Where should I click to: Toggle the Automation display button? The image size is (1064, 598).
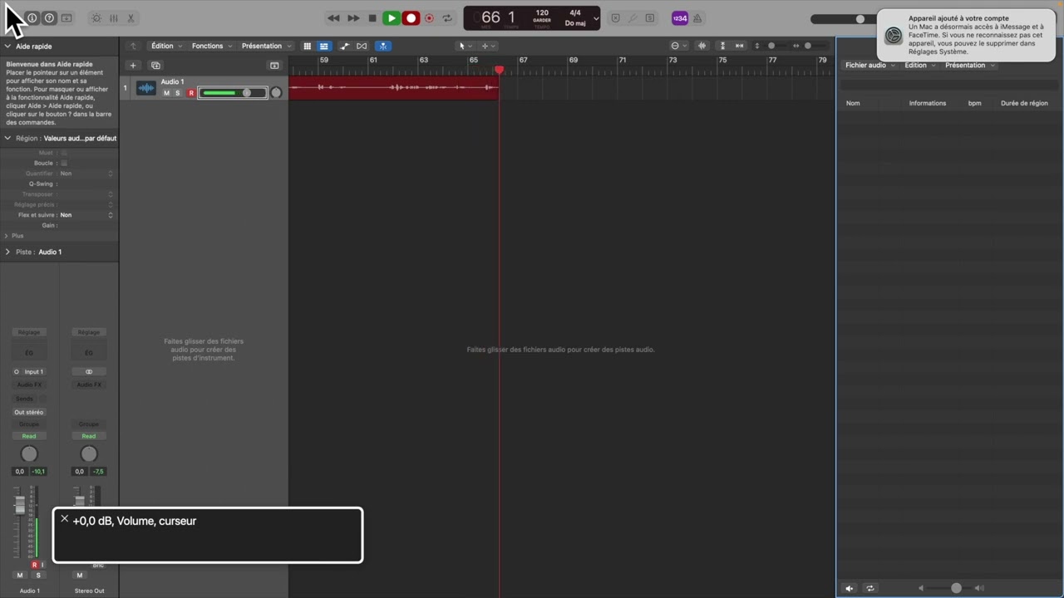coord(345,46)
